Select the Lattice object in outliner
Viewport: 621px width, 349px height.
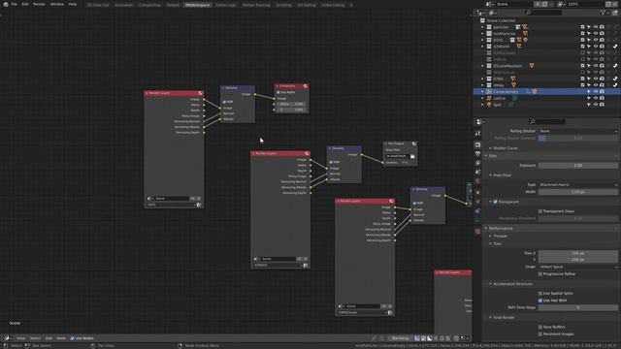[x=499, y=98]
